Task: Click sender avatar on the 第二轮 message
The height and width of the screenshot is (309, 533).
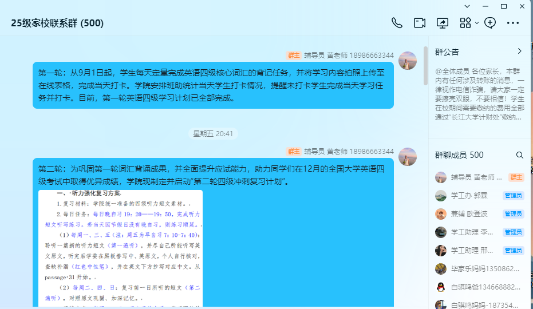Action: click(408, 157)
